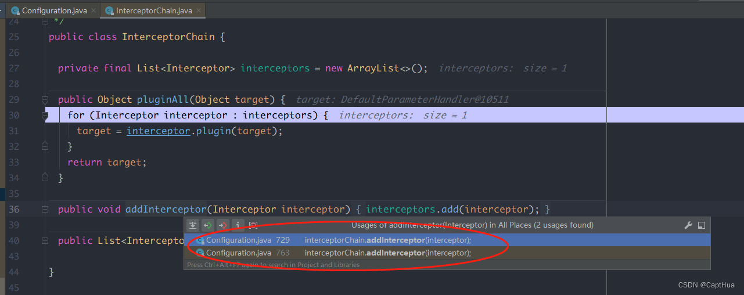Select the Configuration.java 763 usage row
Image resolution: width=744 pixels, height=295 pixels.
[447, 253]
